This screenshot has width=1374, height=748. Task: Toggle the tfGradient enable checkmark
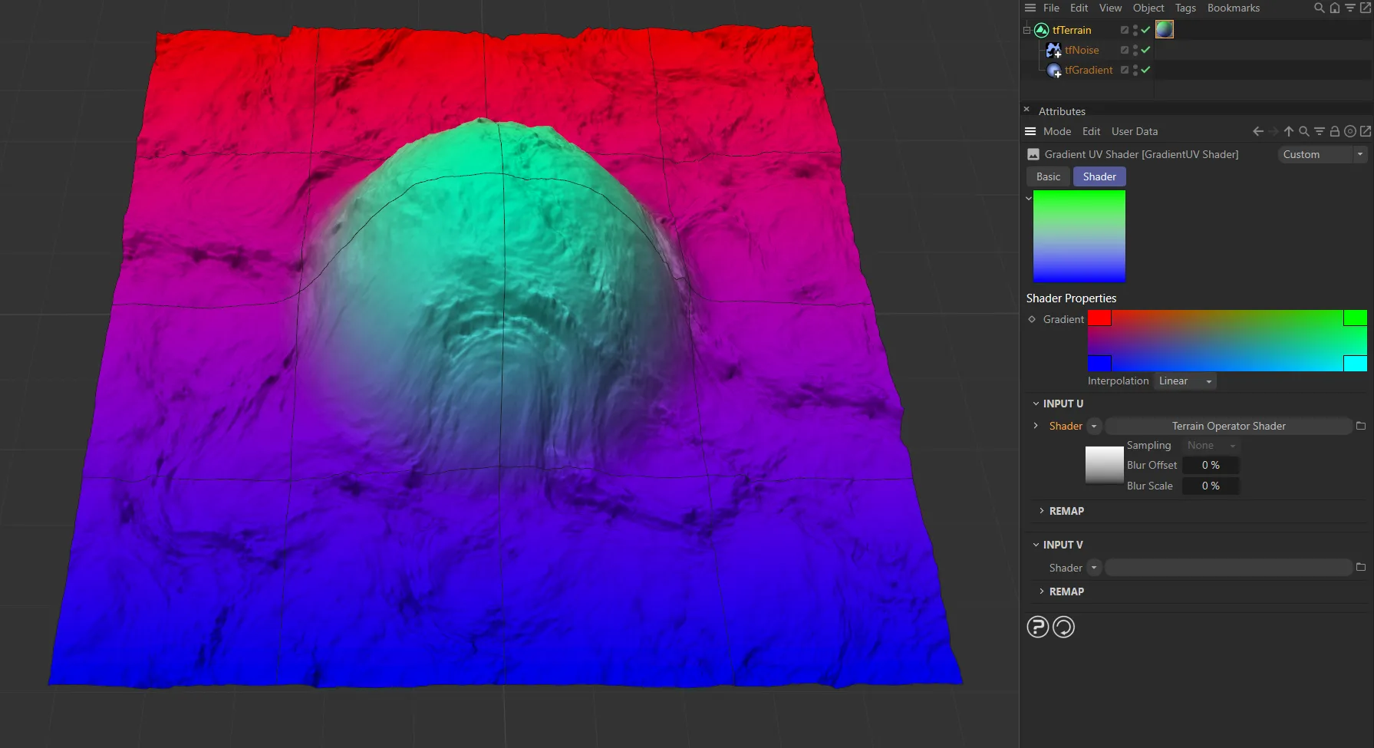pyautogui.click(x=1145, y=70)
